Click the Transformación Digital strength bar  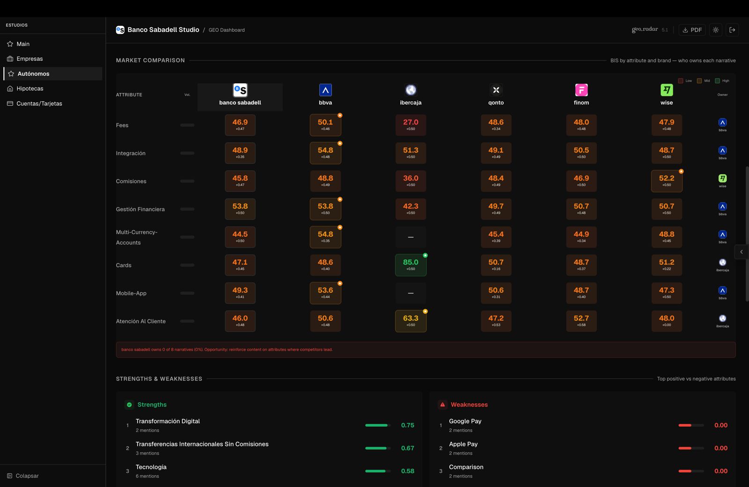point(377,425)
